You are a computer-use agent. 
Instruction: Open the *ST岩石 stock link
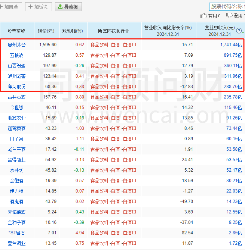(16, 233)
